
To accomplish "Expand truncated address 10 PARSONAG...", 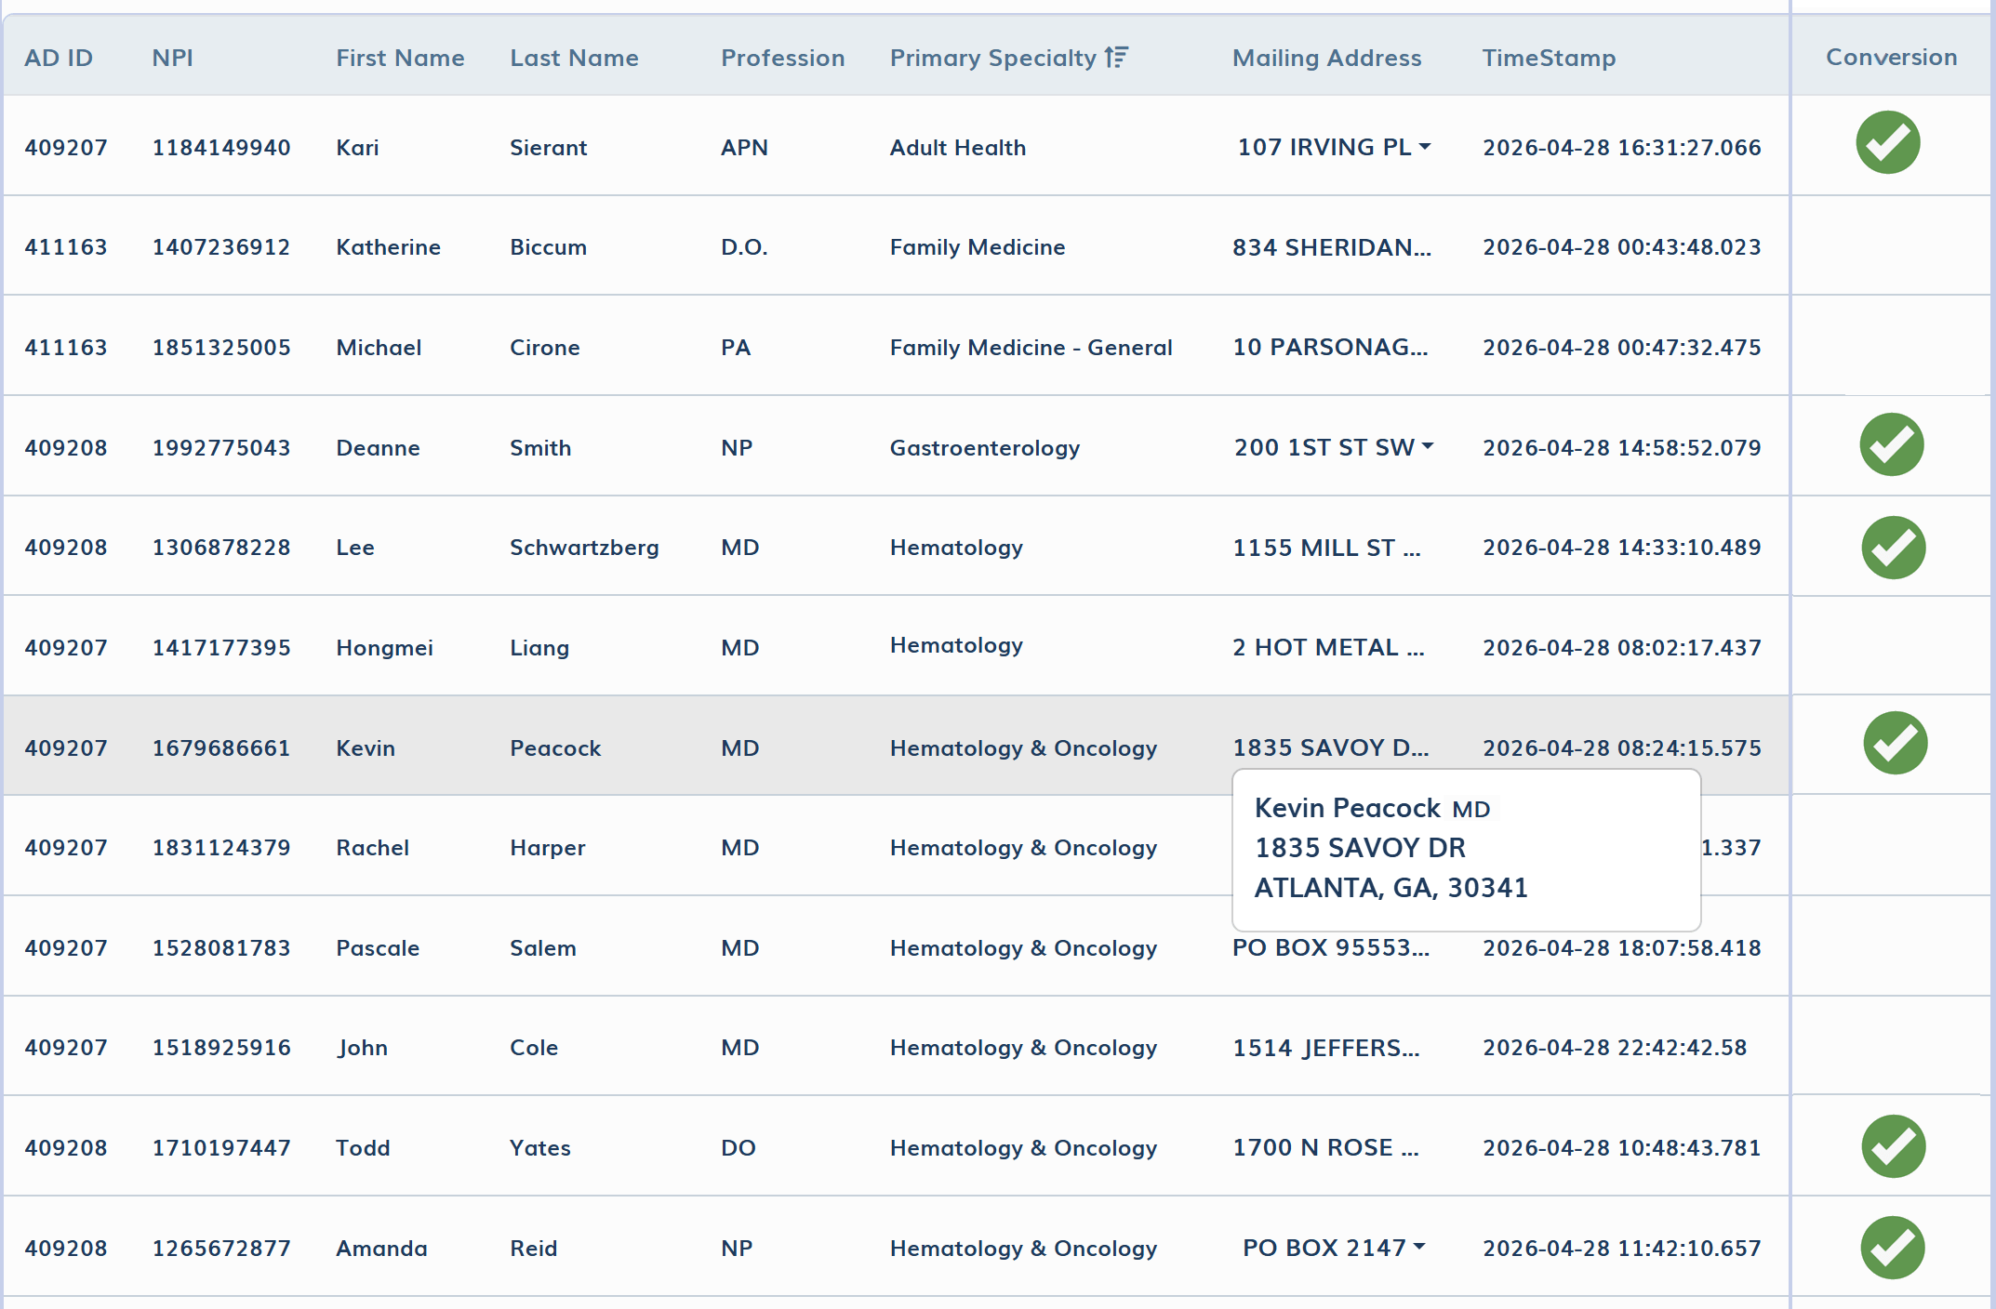I will pos(1330,347).
